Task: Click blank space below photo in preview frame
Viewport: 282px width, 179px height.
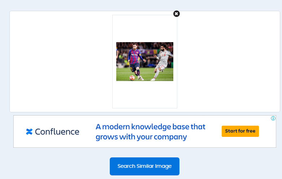Action: pos(145,94)
